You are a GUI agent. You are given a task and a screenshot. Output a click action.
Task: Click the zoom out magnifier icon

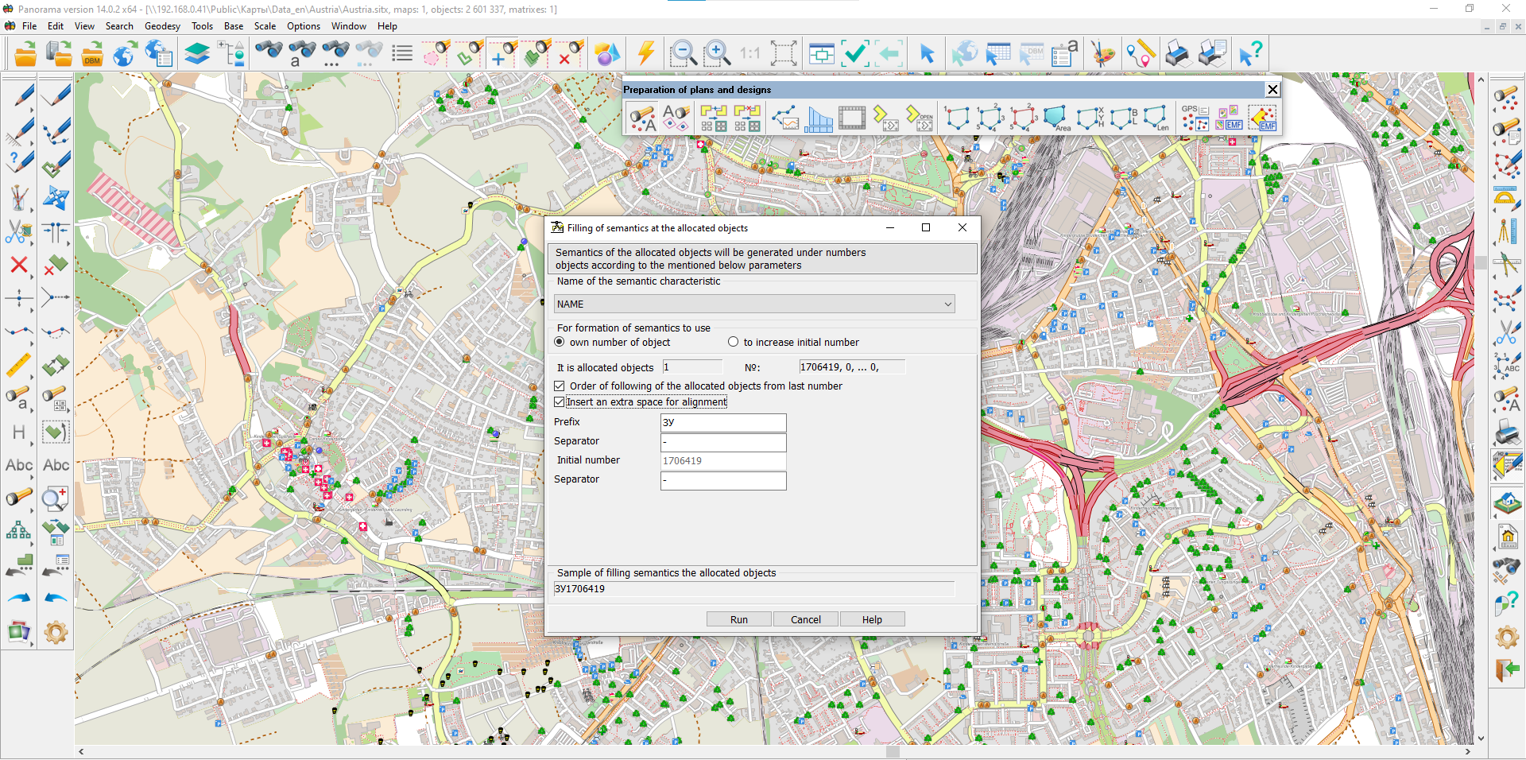(x=683, y=54)
